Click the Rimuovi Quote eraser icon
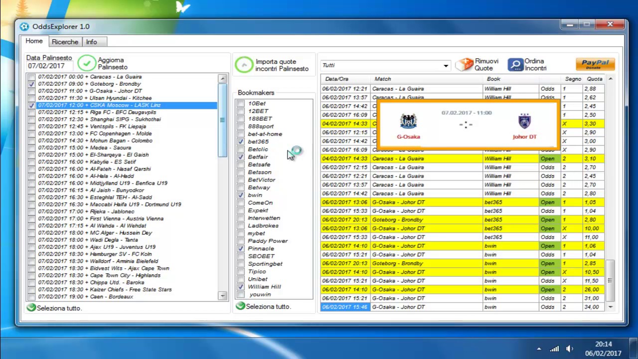This screenshot has height=359, width=638. (464, 64)
